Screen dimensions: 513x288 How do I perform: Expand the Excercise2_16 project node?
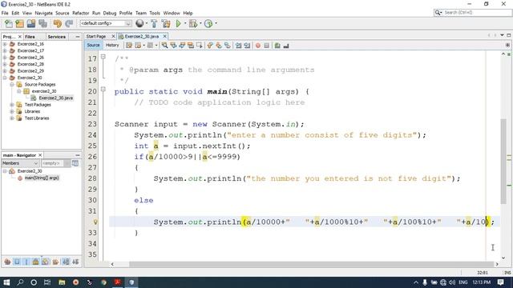click(x=5, y=44)
